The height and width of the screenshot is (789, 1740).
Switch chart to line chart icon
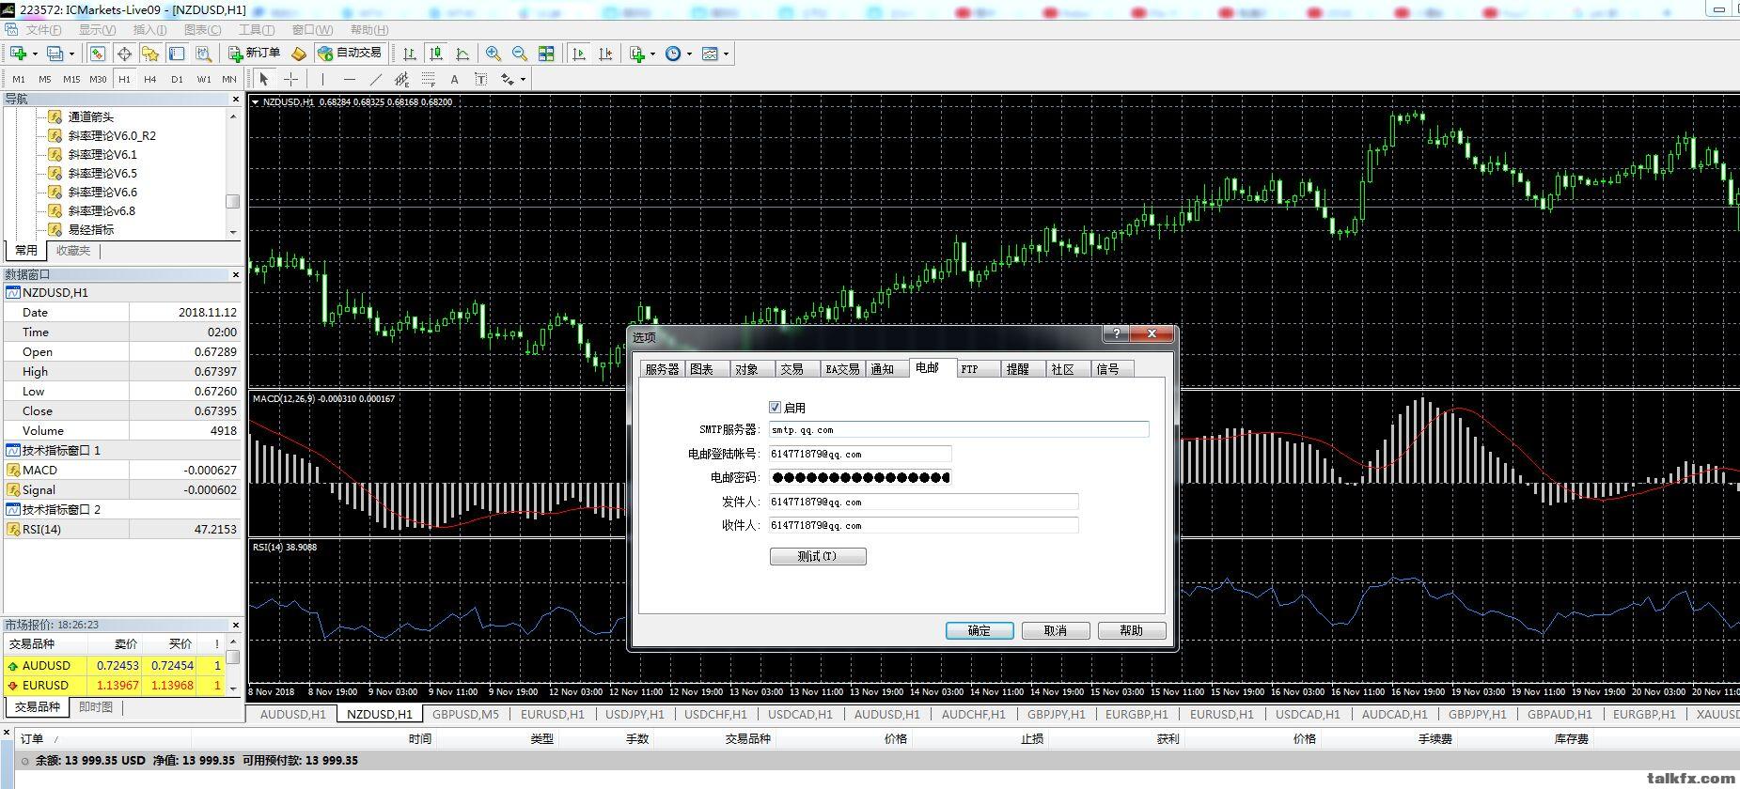tap(462, 54)
